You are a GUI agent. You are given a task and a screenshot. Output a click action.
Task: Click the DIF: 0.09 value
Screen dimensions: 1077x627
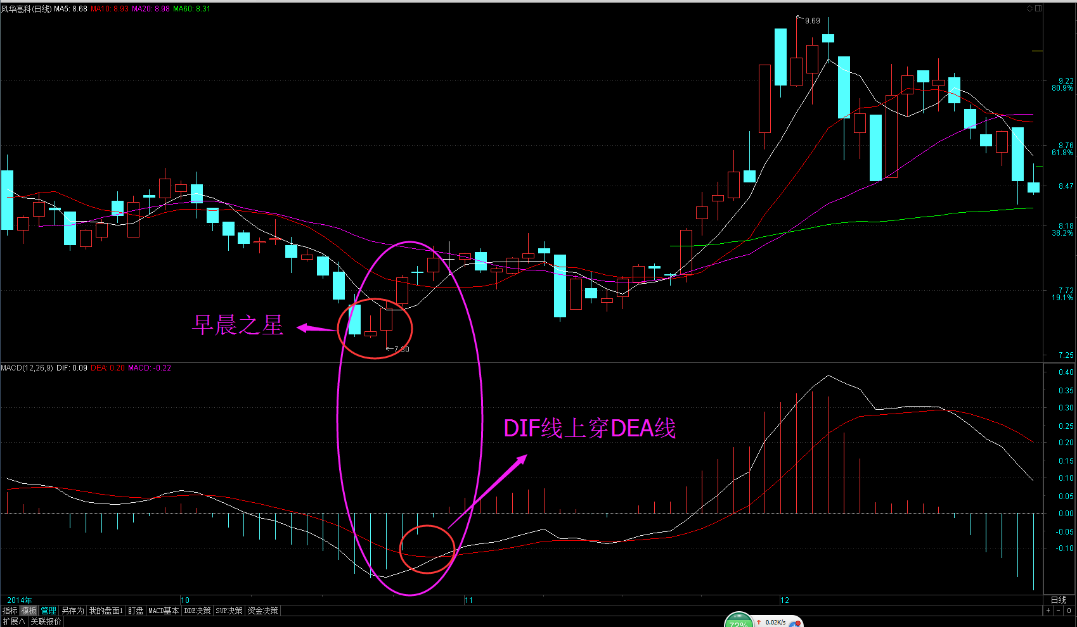(72, 368)
